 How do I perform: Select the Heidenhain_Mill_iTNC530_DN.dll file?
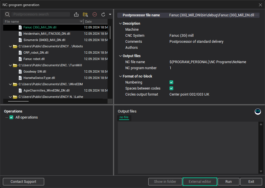click(x=46, y=34)
